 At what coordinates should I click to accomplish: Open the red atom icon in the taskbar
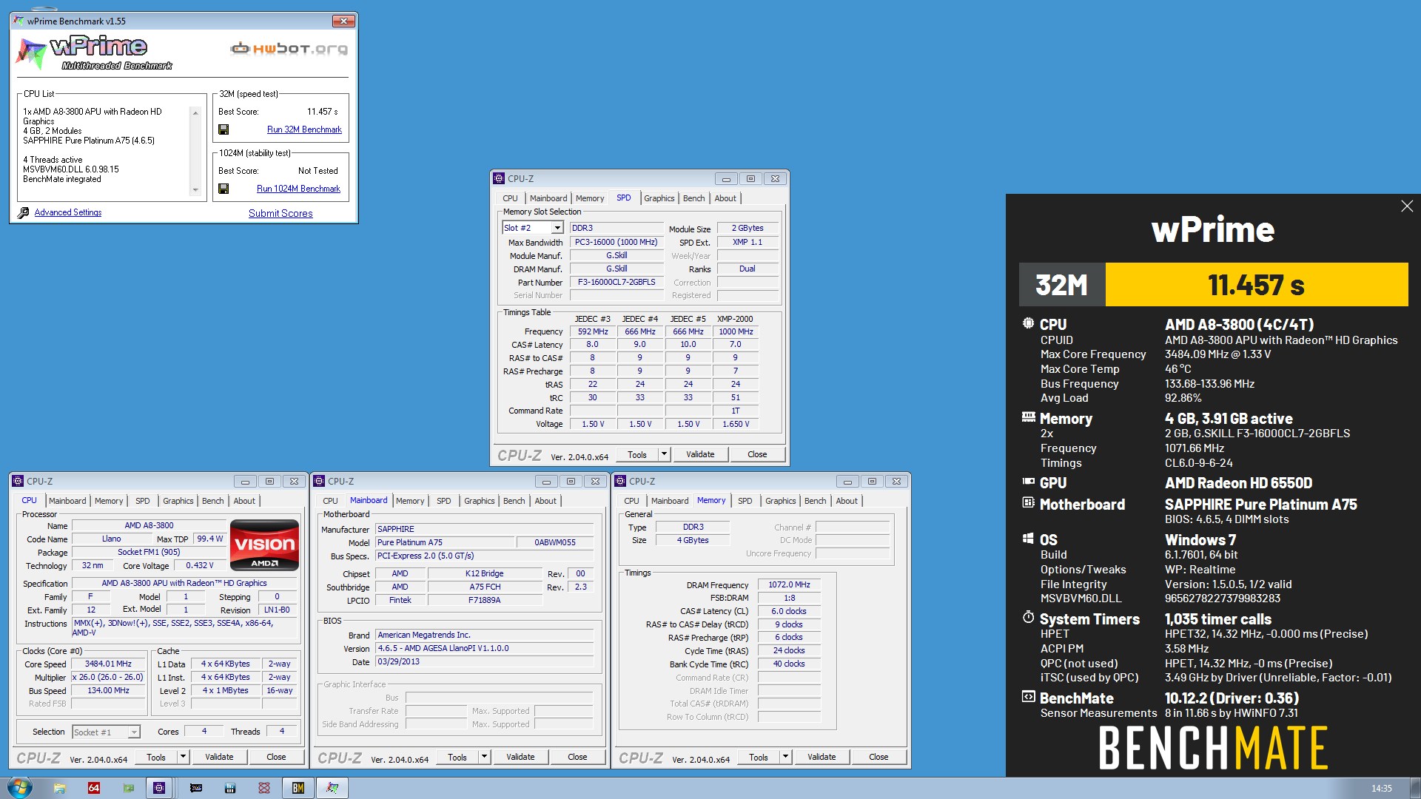tap(264, 788)
